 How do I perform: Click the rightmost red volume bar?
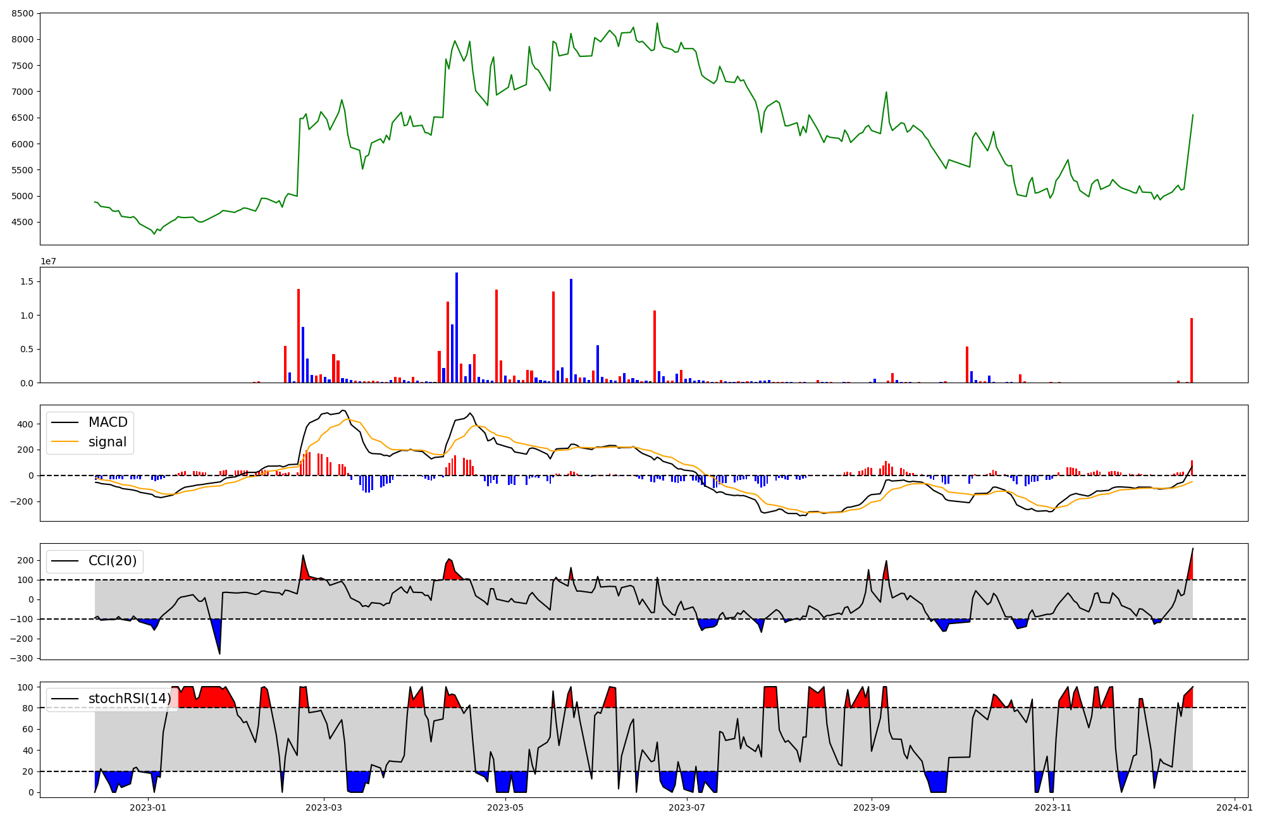(1192, 350)
